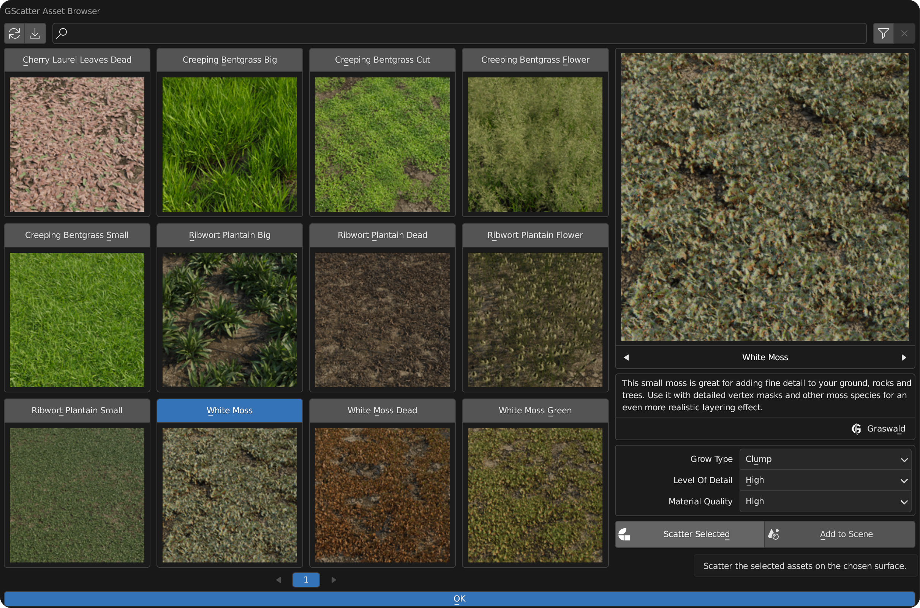Select the White Moss Dead asset header
This screenshot has height=608, width=920.
pos(382,410)
